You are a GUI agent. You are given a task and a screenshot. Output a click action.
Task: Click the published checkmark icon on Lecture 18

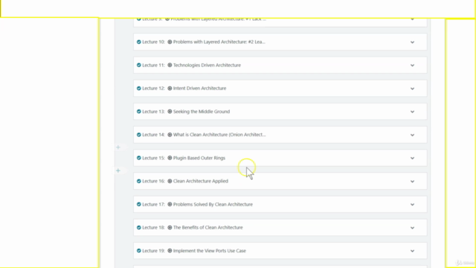[x=139, y=228]
